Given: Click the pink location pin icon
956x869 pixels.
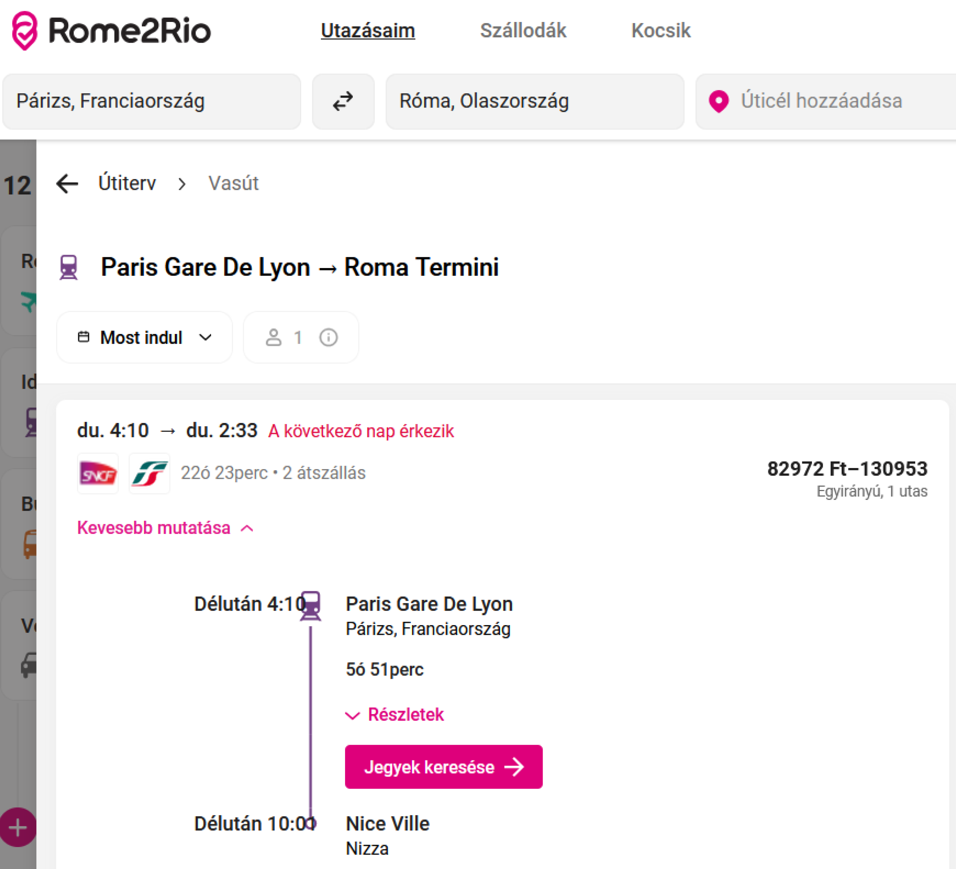Looking at the screenshot, I should [718, 101].
